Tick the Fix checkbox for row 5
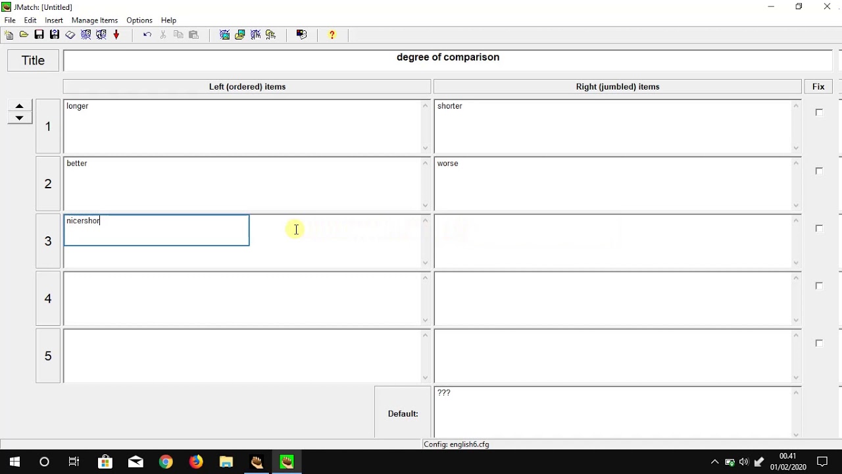 819,343
